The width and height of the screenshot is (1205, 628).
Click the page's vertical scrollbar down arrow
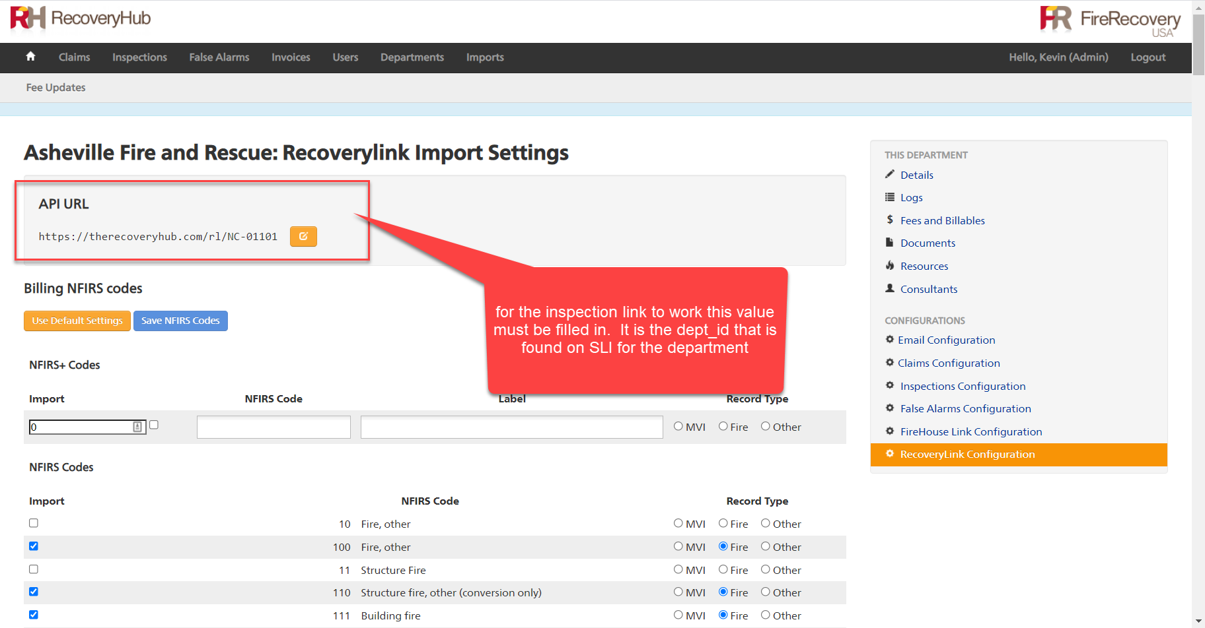pos(1198,621)
